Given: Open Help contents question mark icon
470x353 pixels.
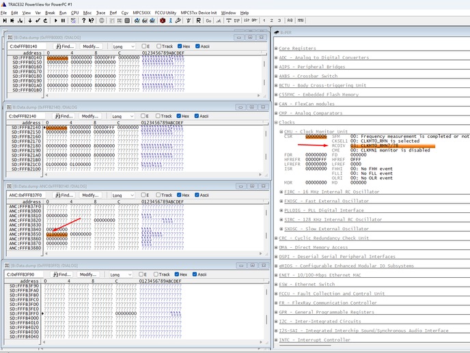Looking at the screenshot, I should click(x=83, y=20).
